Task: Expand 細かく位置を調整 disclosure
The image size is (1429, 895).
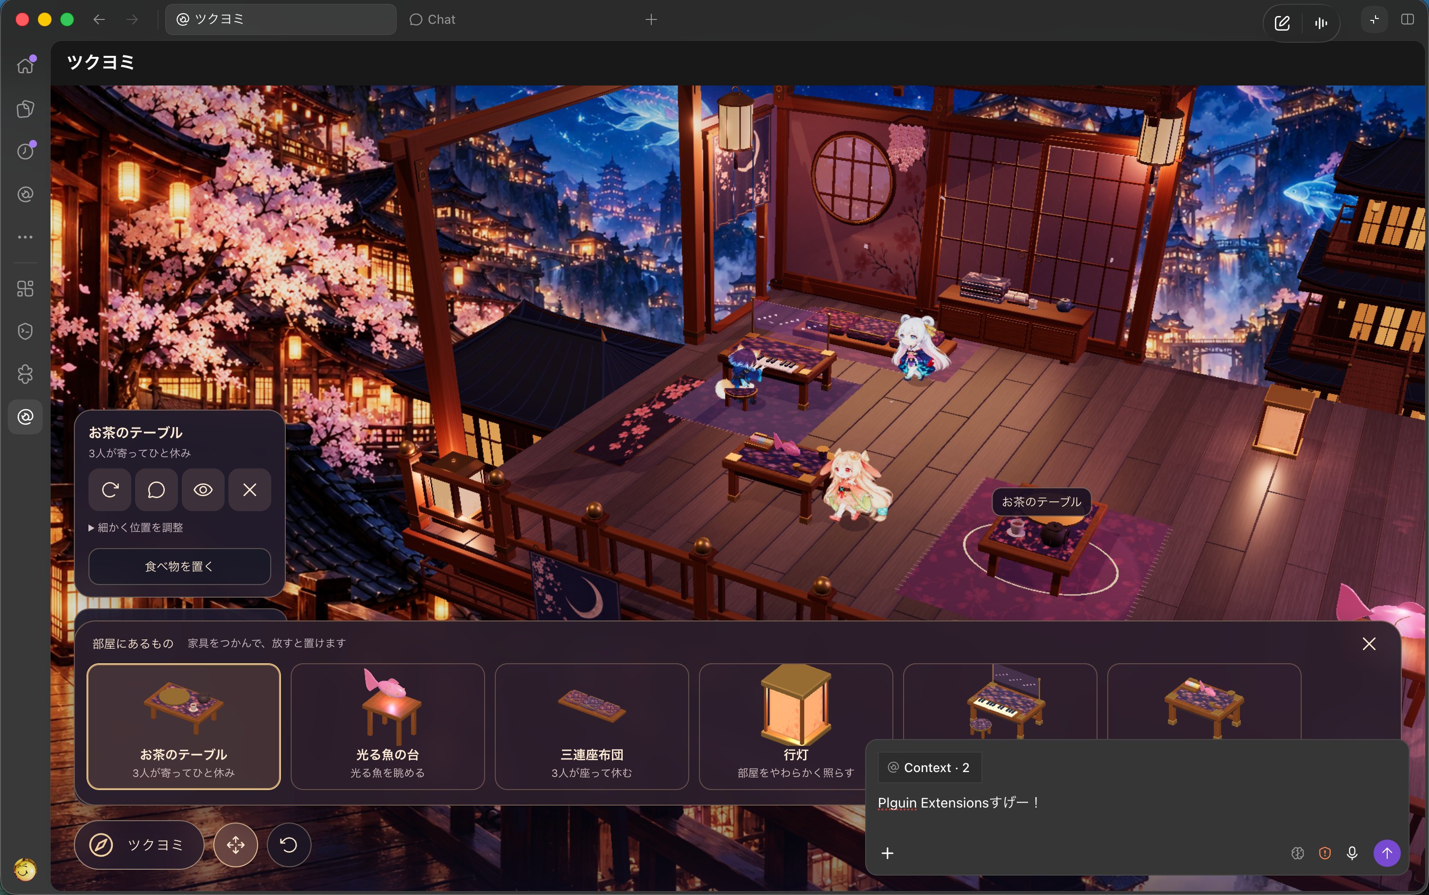Action: pyautogui.click(x=136, y=527)
